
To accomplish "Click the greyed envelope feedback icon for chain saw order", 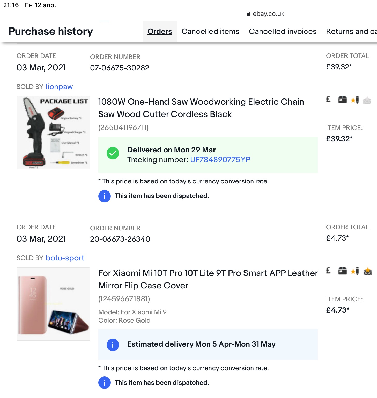I will click(367, 100).
